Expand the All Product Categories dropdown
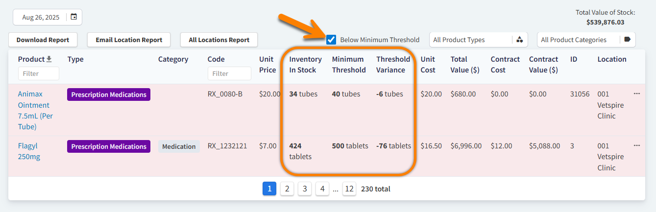 coord(578,40)
